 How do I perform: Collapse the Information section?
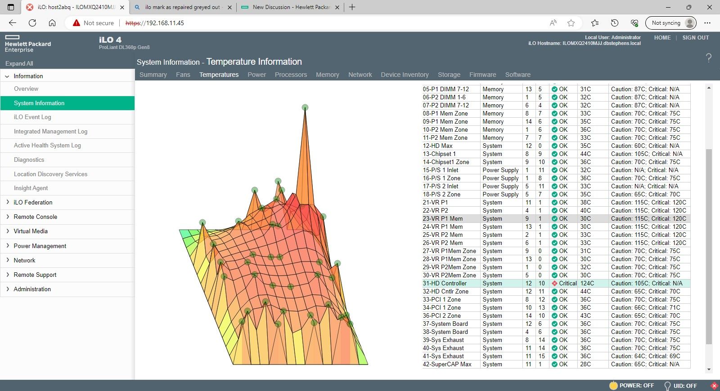tap(7, 76)
